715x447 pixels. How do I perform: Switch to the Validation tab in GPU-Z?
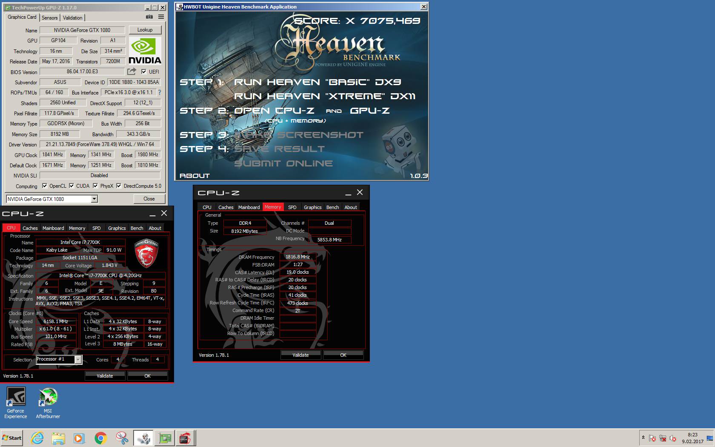tap(73, 17)
